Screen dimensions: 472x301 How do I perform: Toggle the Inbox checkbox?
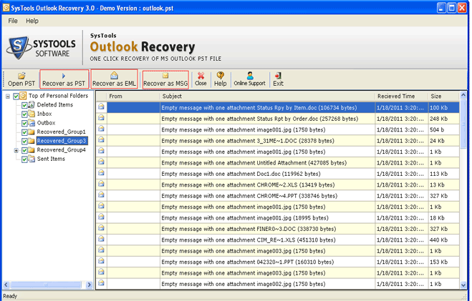coord(24,114)
